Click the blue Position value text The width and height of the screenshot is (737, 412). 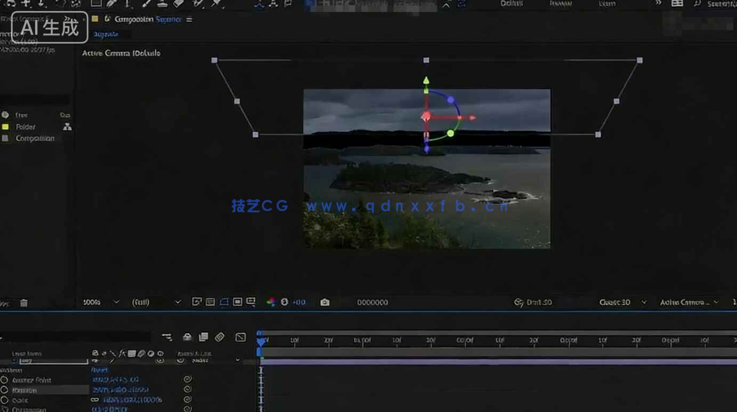click(120, 390)
